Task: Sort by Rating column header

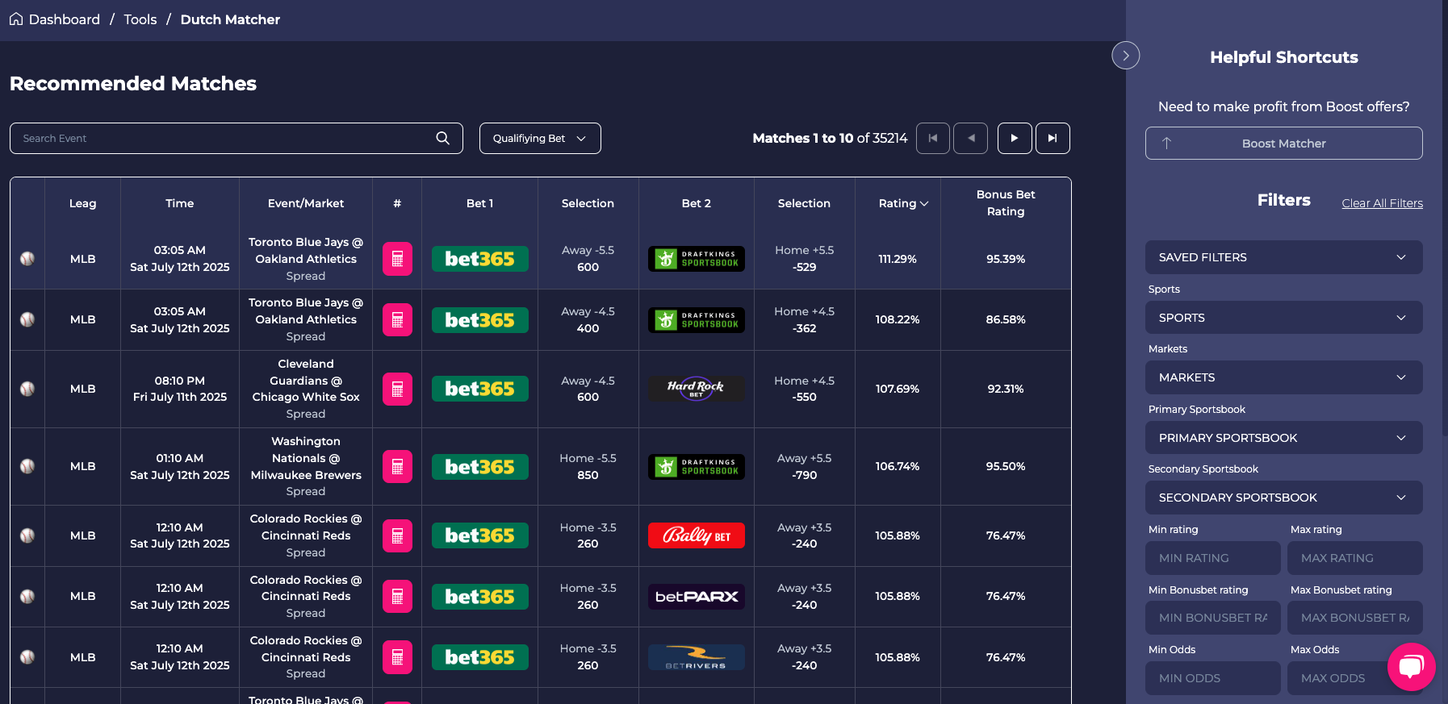Action: [903, 203]
